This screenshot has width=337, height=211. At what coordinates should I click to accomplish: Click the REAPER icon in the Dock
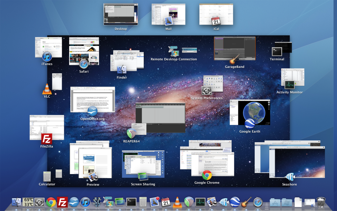click(x=189, y=202)
